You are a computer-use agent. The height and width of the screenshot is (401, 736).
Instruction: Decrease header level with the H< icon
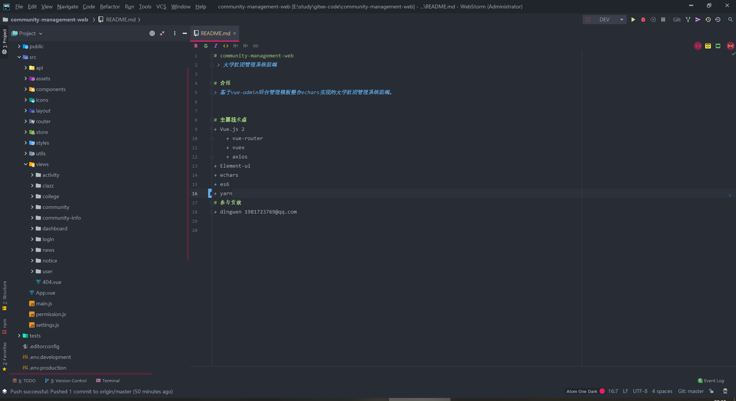coord(236,46)
